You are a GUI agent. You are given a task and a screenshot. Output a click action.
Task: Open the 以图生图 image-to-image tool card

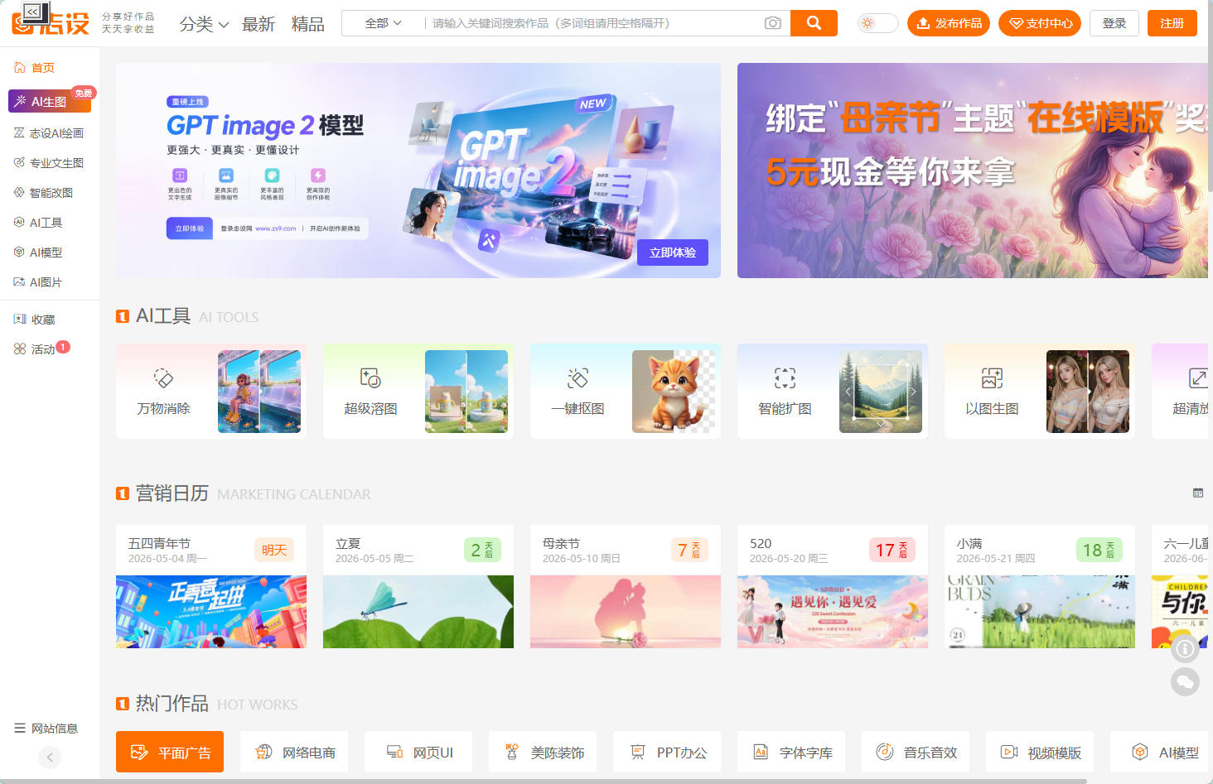(x=1040, y=391)
